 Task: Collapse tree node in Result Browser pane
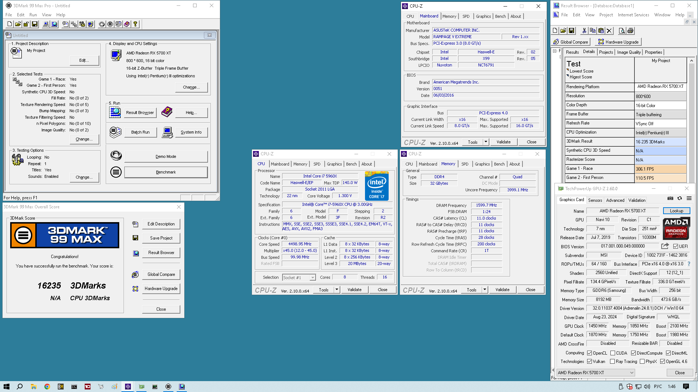554,51
